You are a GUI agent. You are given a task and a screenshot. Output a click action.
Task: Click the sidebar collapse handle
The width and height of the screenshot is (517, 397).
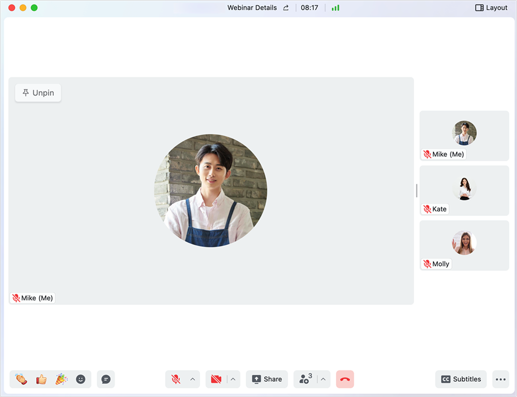point(417,190)
